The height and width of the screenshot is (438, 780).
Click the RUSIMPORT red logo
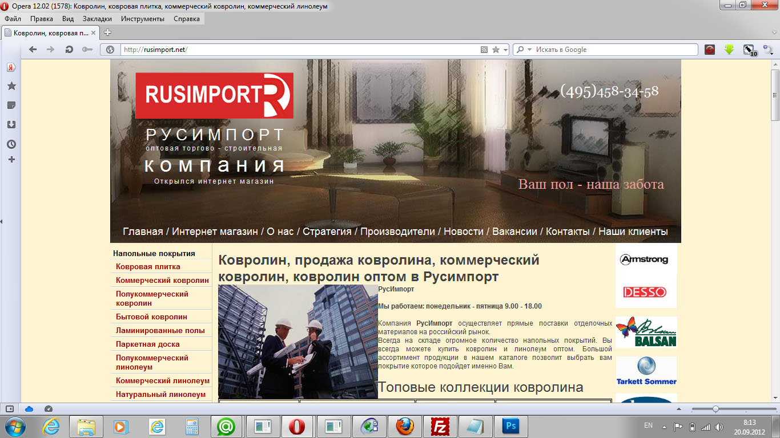click(215, 95)
